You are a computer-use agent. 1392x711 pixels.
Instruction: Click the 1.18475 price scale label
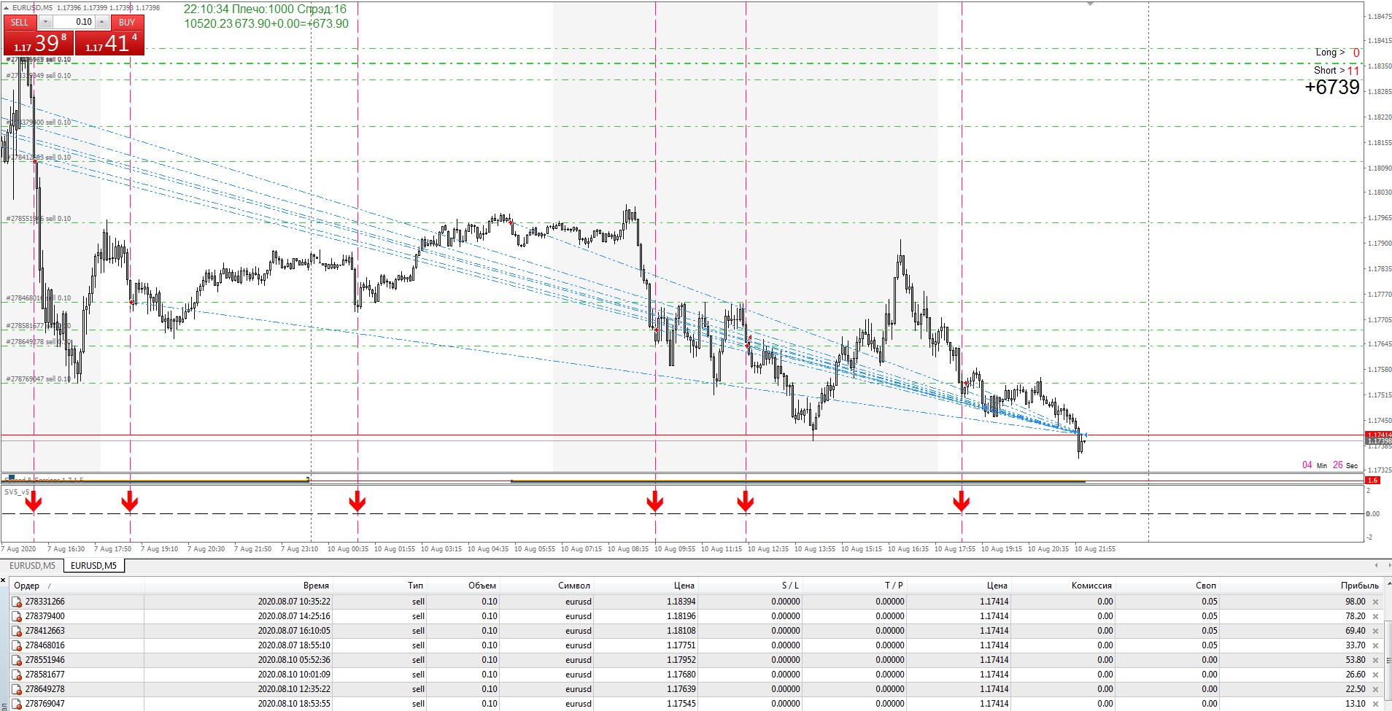(x=1379, y=16)
